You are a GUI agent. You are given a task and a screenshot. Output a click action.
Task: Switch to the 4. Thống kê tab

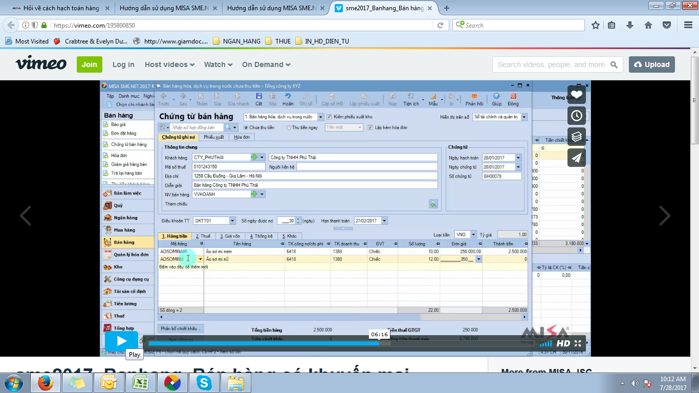pyautogui.click(x=261, y=236)
